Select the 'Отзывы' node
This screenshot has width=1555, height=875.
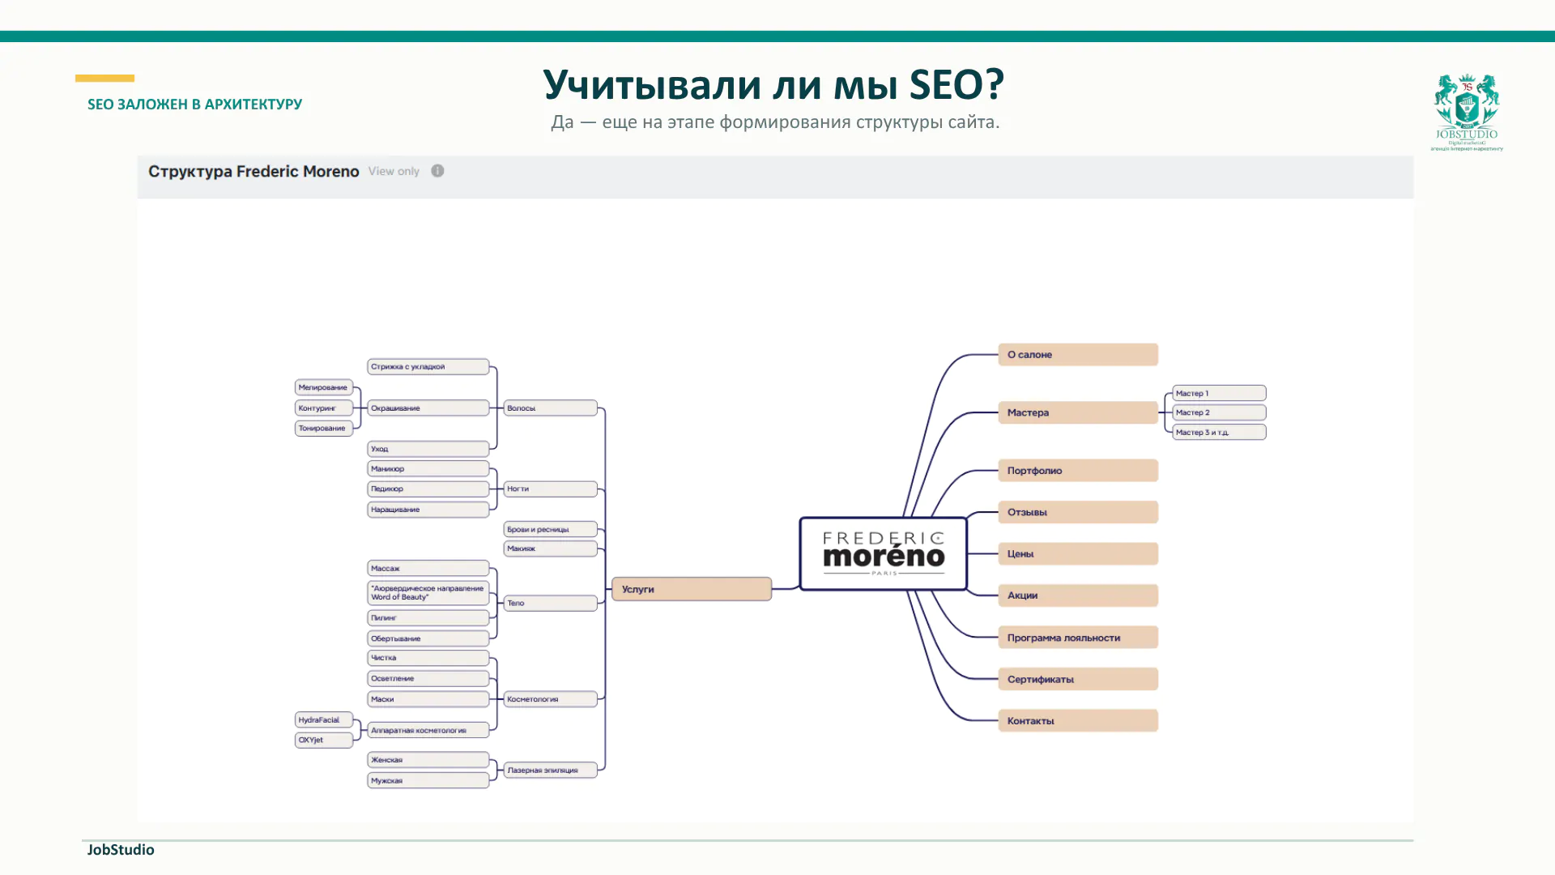[x=1078, y=512]
